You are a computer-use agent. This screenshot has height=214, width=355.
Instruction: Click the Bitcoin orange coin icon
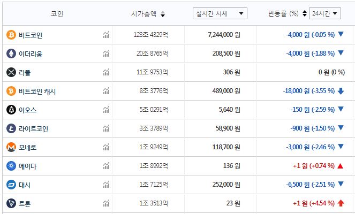point(11,35)
